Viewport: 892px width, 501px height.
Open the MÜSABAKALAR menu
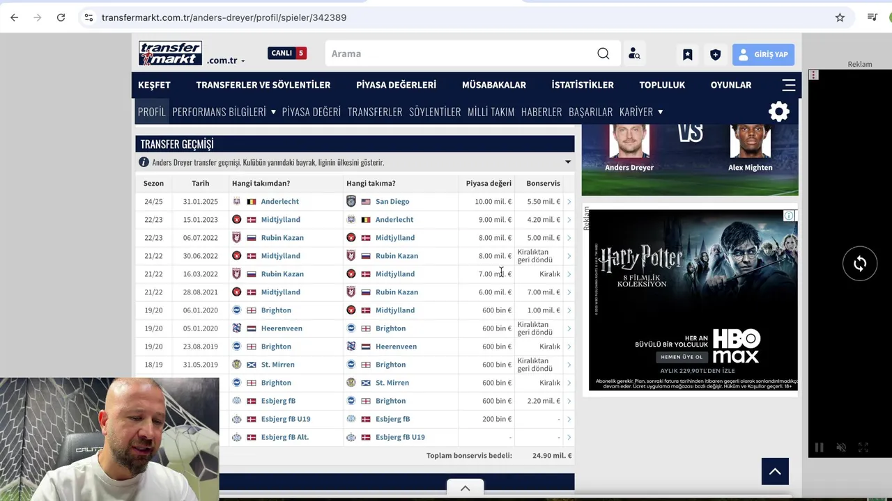pos(494,85)
